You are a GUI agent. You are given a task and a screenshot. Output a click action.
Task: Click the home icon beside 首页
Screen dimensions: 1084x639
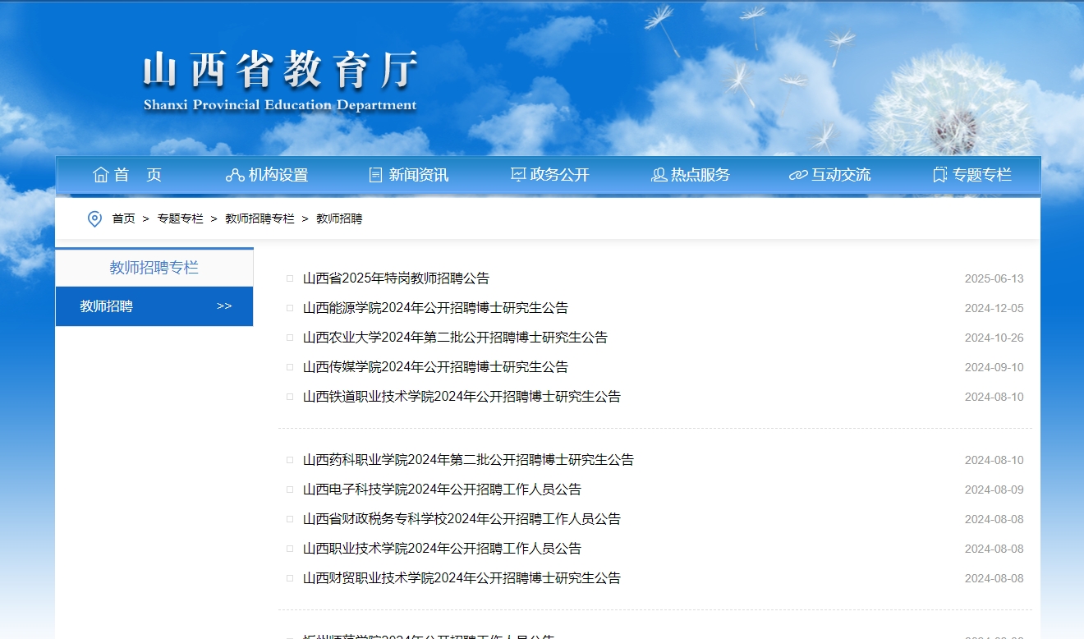pos(100,174)
